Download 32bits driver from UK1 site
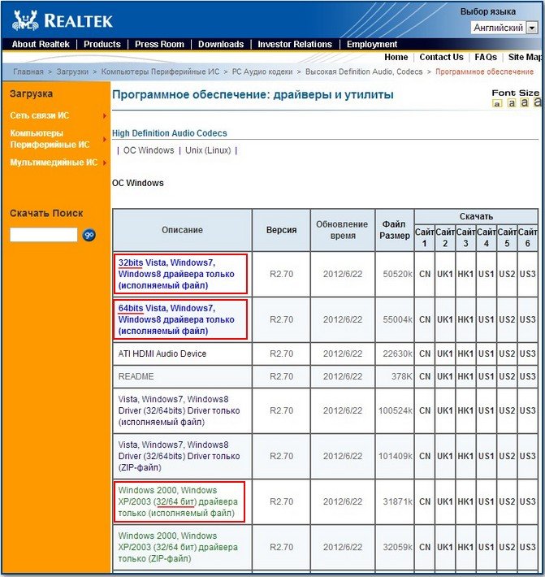The width and height of the screenshot is (545, 577). (x=445, y=274)
